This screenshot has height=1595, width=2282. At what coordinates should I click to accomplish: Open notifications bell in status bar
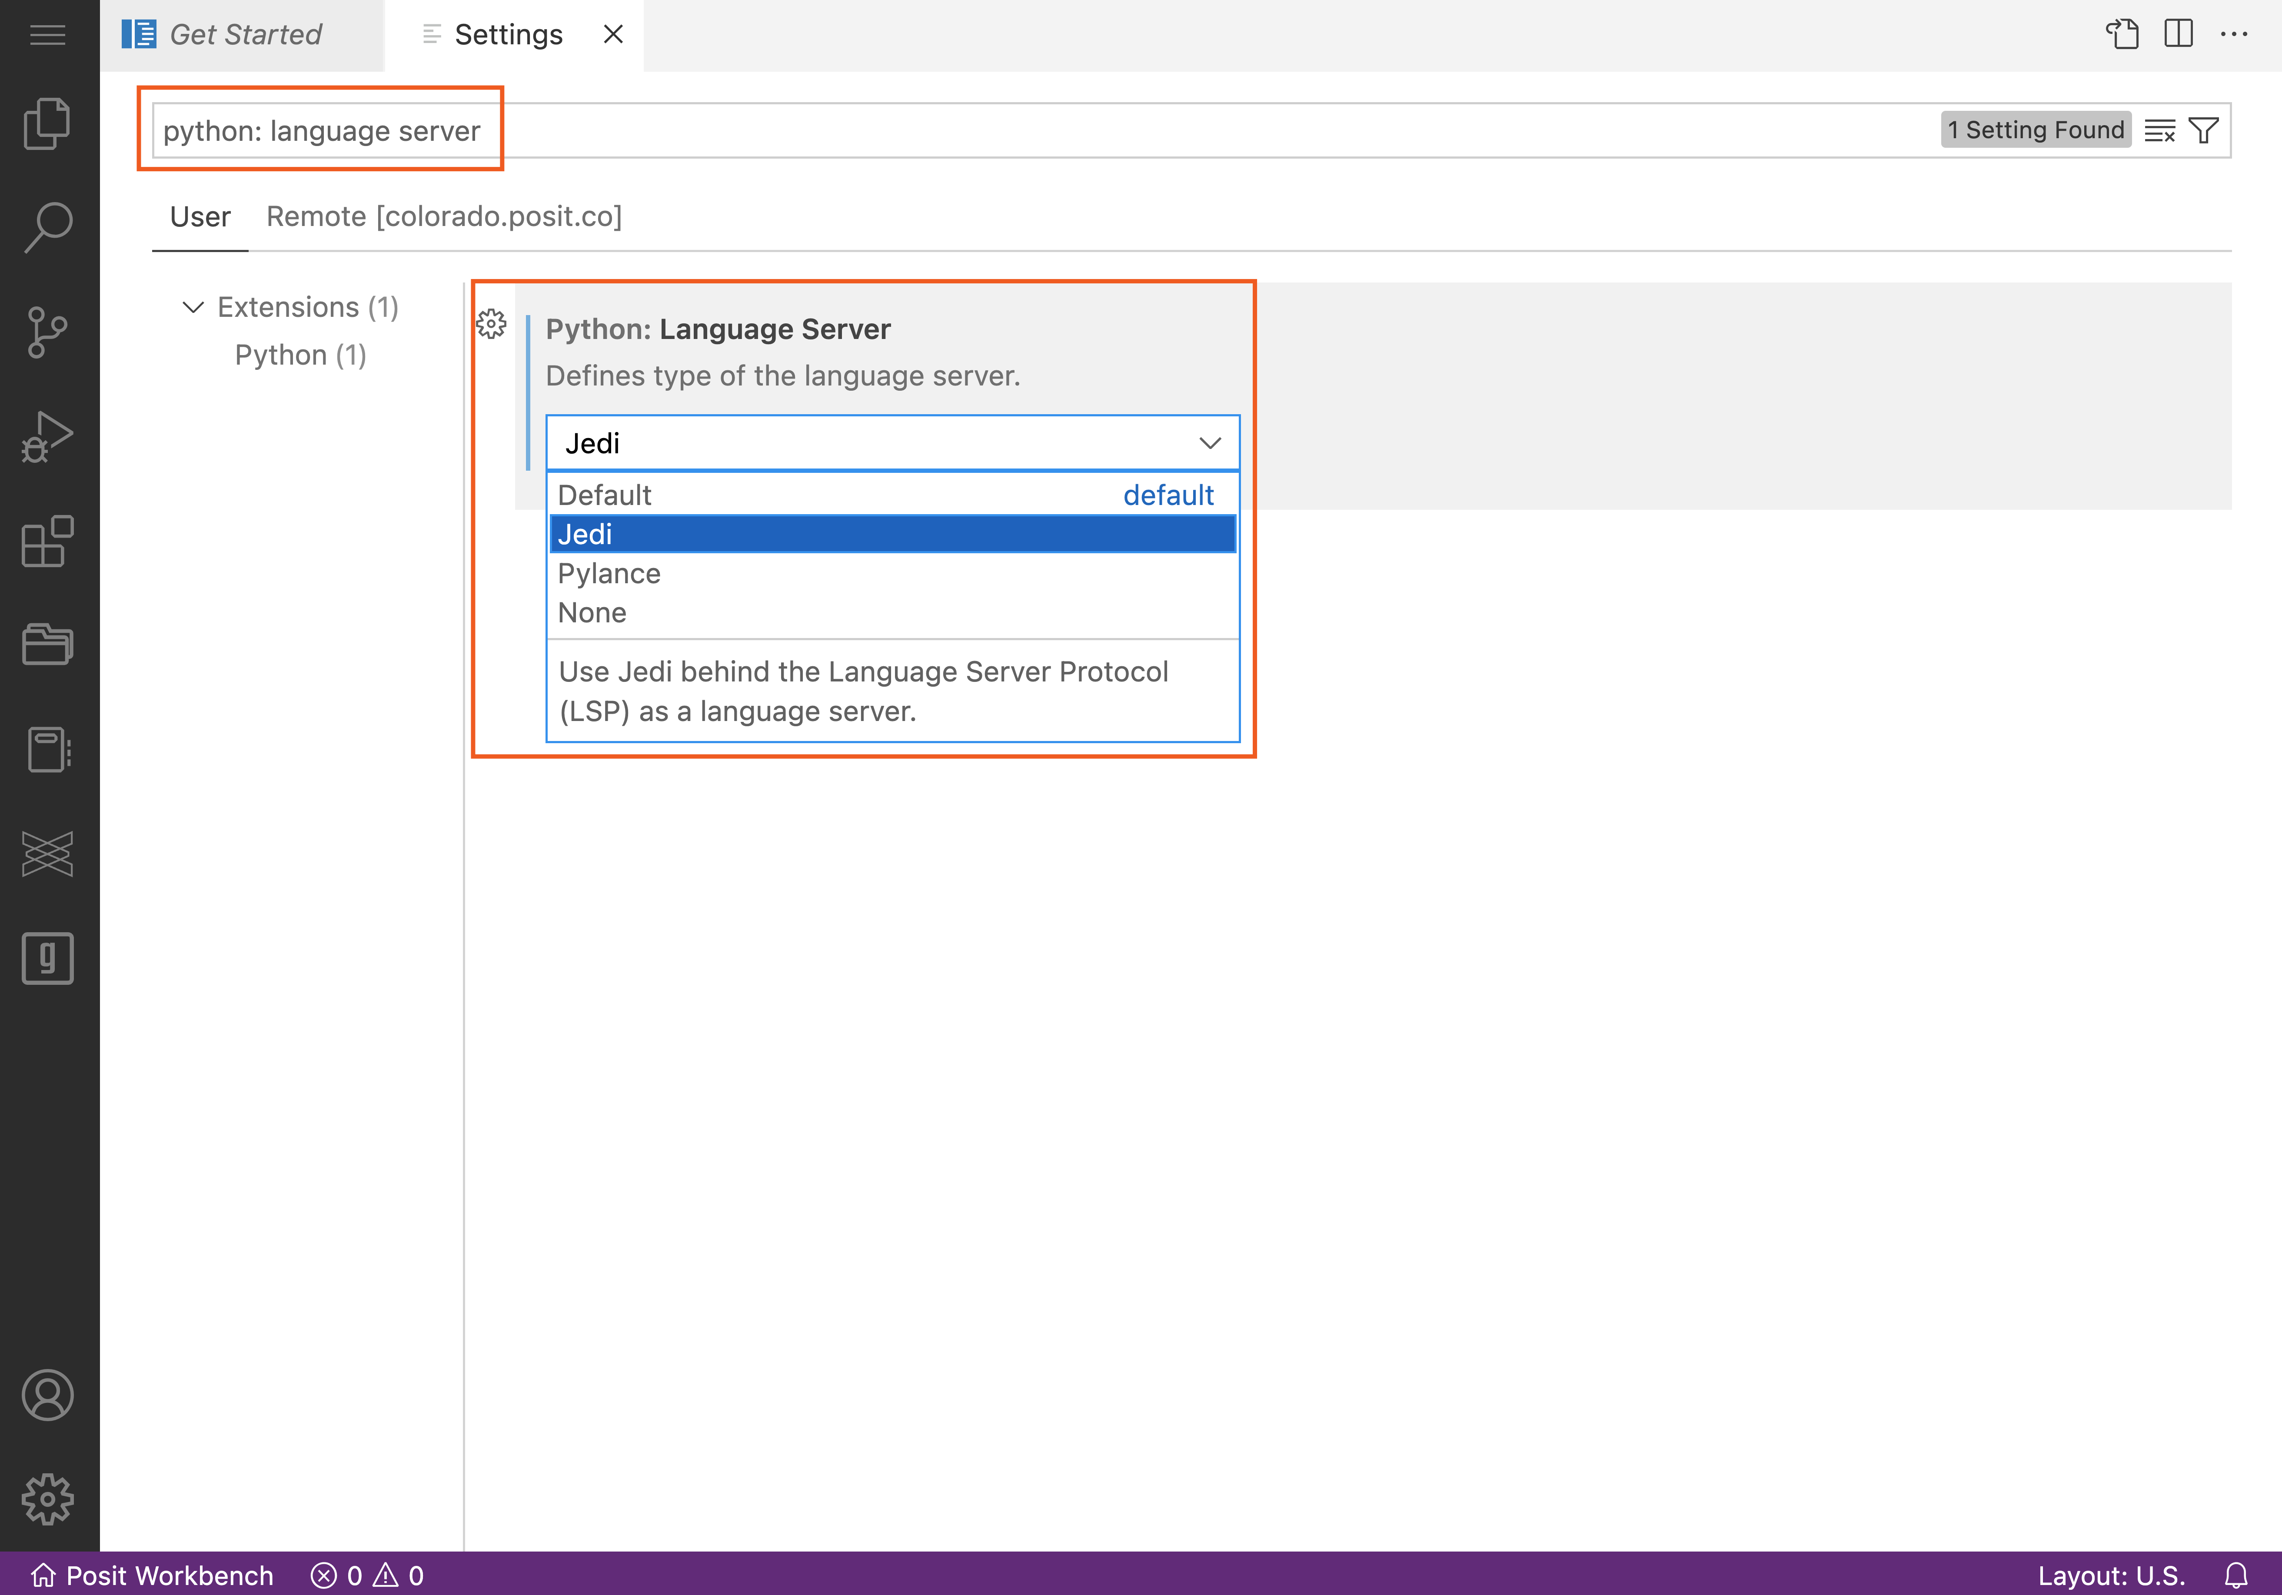[2236, 1575]
